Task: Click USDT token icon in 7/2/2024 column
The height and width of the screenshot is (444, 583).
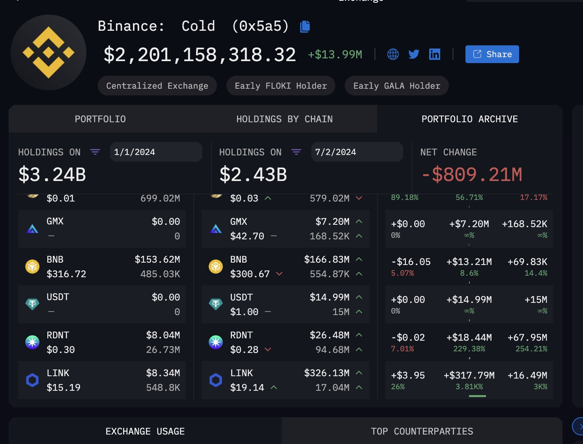Action: (x=216, y=304)
